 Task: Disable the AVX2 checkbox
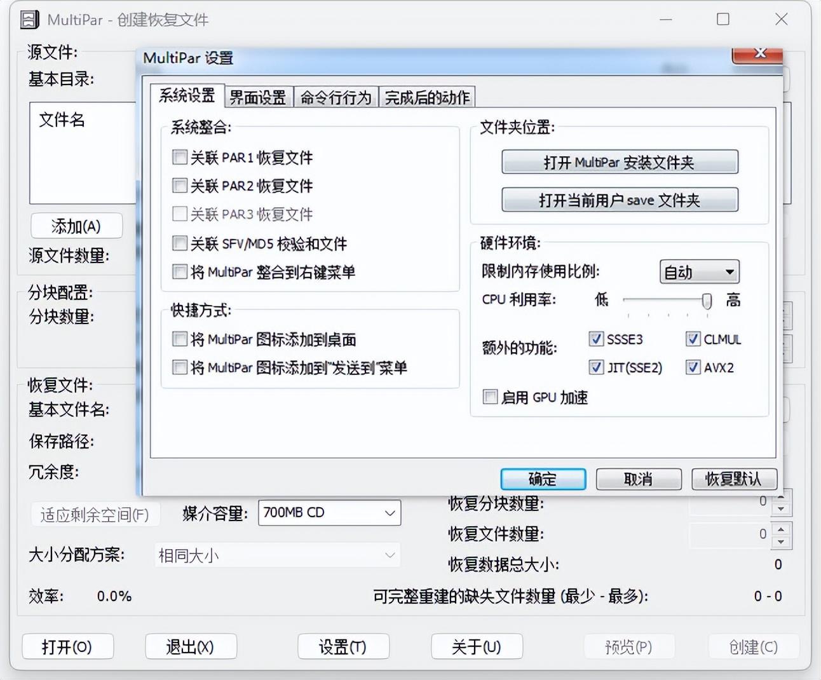(x=693, y=367)
